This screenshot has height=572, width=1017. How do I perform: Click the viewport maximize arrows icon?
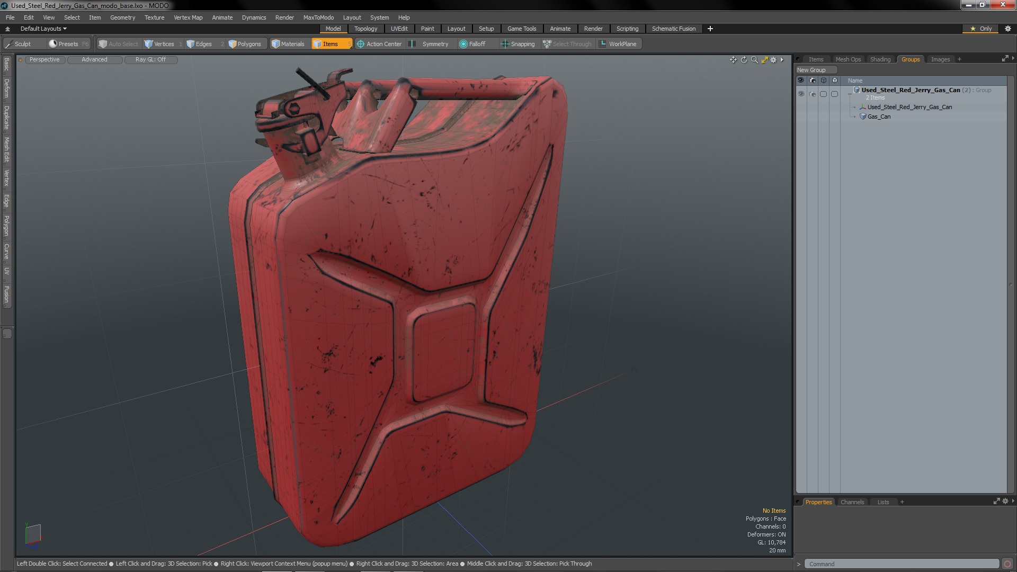click(764, 60)
